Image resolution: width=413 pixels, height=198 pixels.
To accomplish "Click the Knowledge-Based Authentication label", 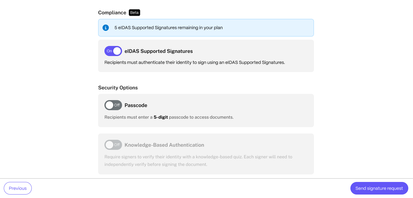I will [164, 145].
